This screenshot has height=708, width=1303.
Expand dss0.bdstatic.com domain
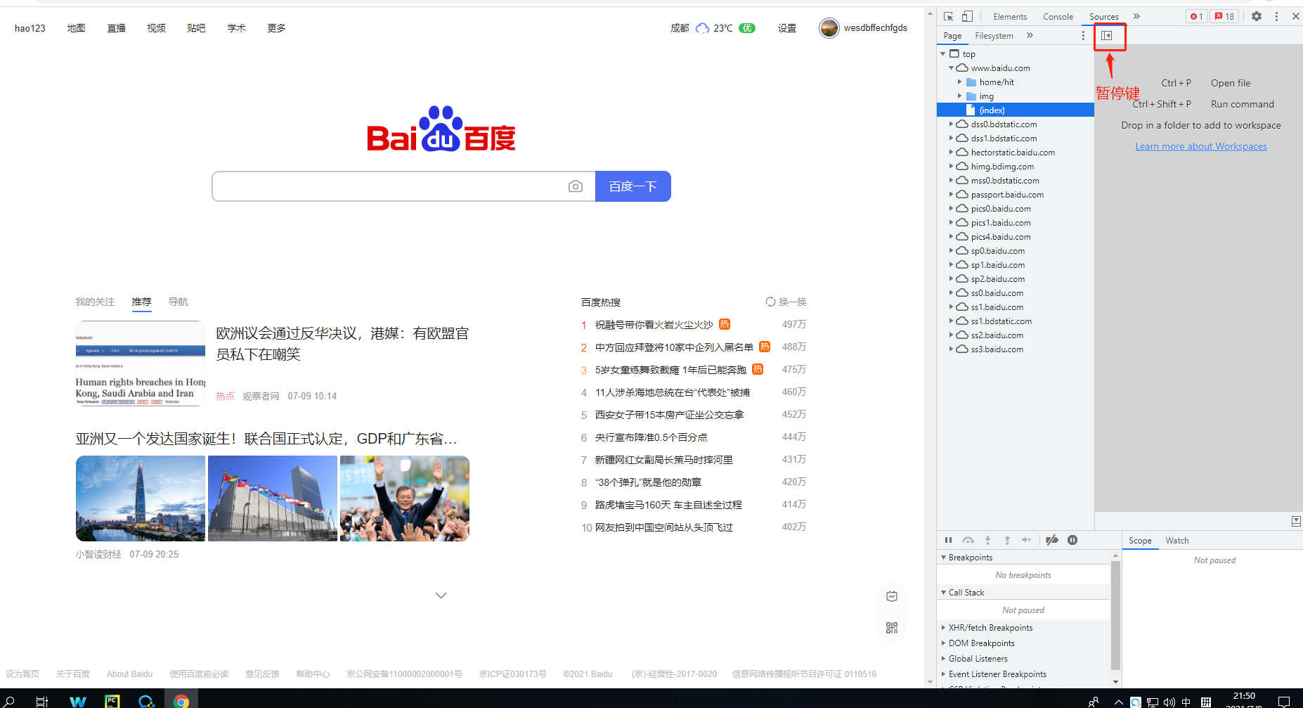coord(952,124)
